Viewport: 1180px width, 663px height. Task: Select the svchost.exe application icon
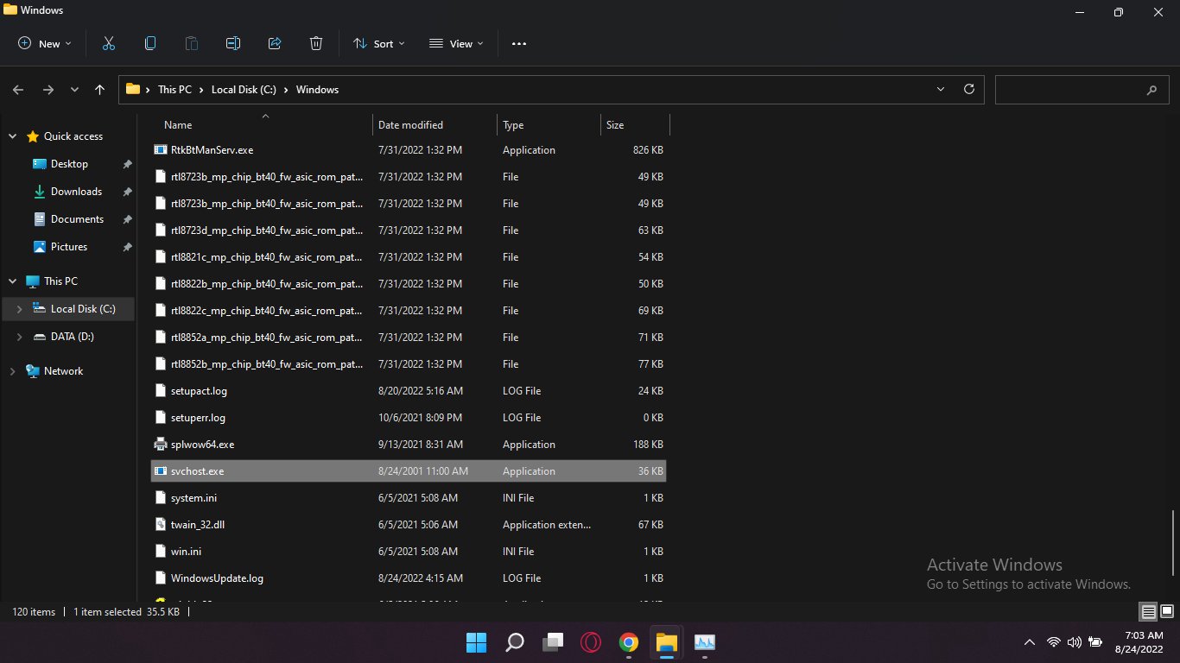pos(160,471)
